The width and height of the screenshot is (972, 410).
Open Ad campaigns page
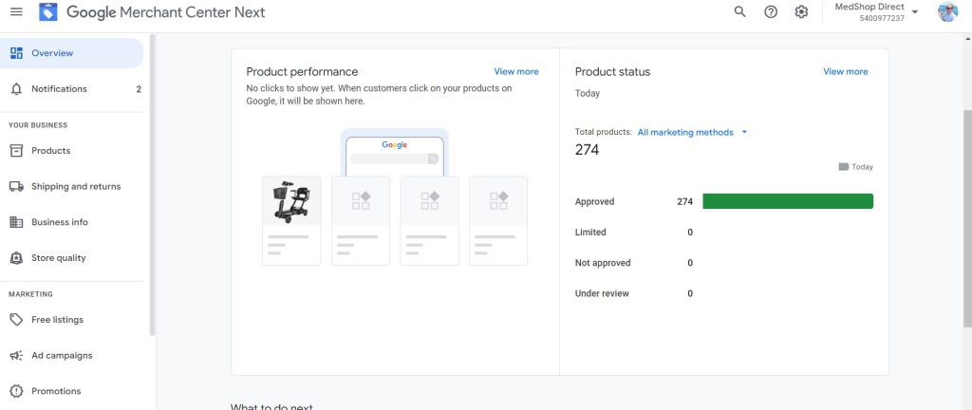[72, 356]
